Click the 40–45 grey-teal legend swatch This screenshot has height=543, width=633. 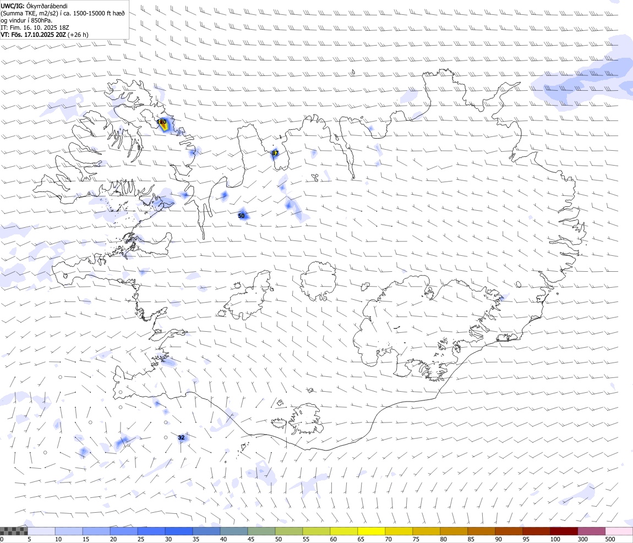click(x=234, y=531)
